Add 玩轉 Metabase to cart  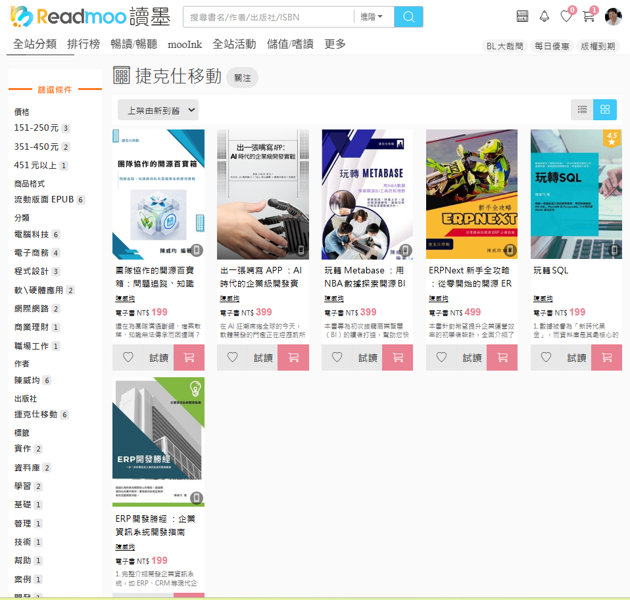398,358
